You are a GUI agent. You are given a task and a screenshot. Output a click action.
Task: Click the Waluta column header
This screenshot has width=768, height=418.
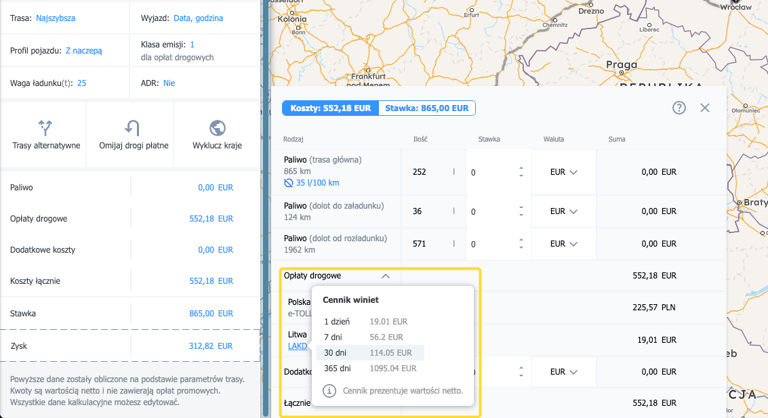click(554, 140)
